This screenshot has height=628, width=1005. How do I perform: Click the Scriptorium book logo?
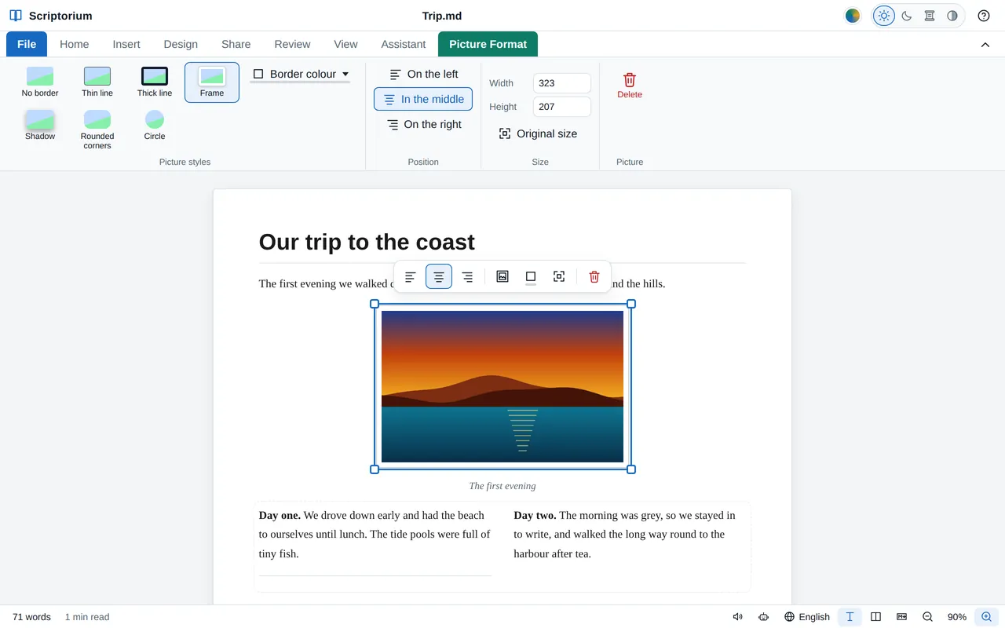click(x=16, y=16)
